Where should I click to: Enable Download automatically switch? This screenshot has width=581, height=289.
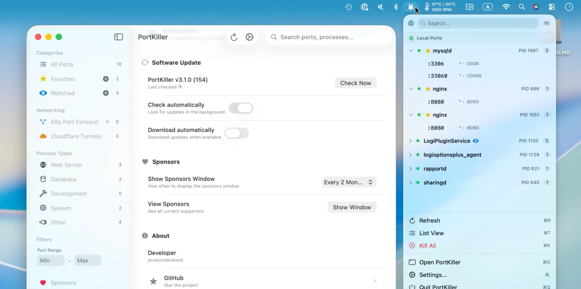236,133
